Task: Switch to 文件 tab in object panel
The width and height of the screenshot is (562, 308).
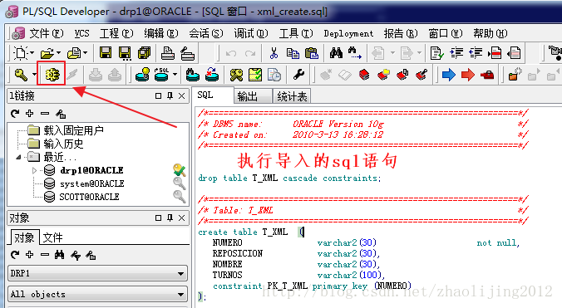Action: pyautogui.click(x=52, y=237)
